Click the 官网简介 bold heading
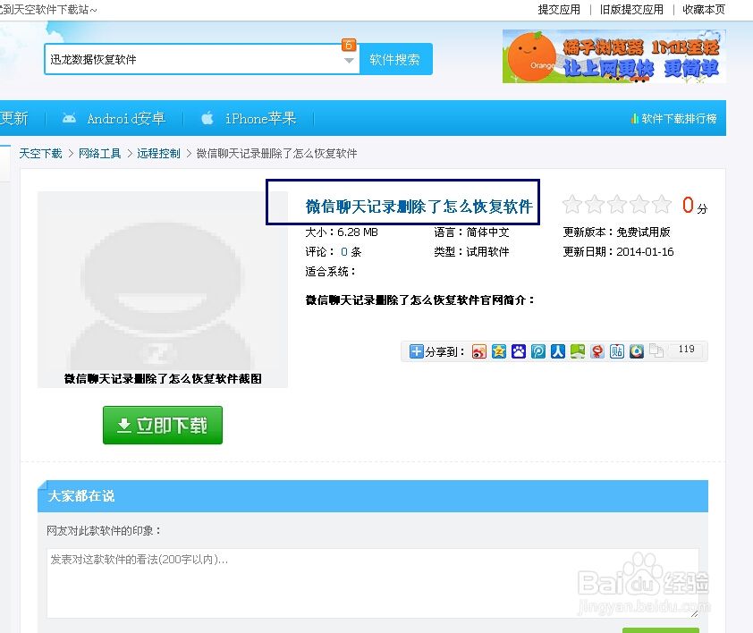 (x=420, y=300)
